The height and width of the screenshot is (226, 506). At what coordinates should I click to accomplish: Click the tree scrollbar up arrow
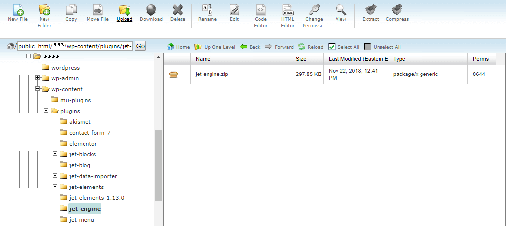tap(158, 58)
